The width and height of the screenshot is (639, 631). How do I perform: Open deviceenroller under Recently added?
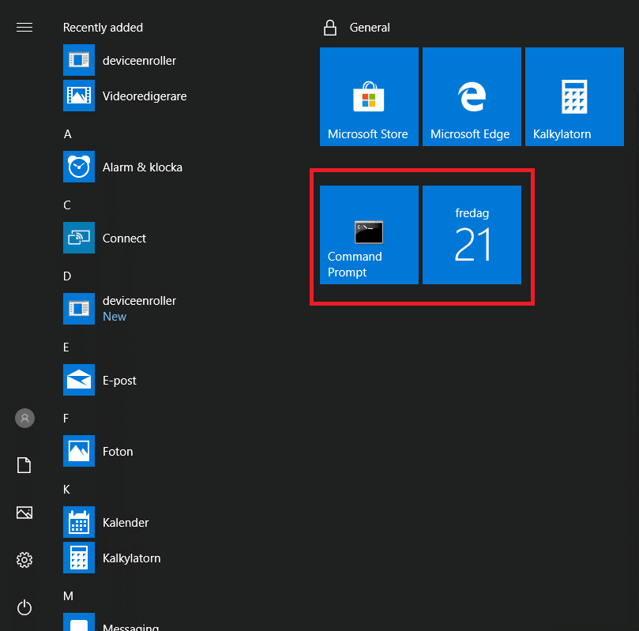119,60
